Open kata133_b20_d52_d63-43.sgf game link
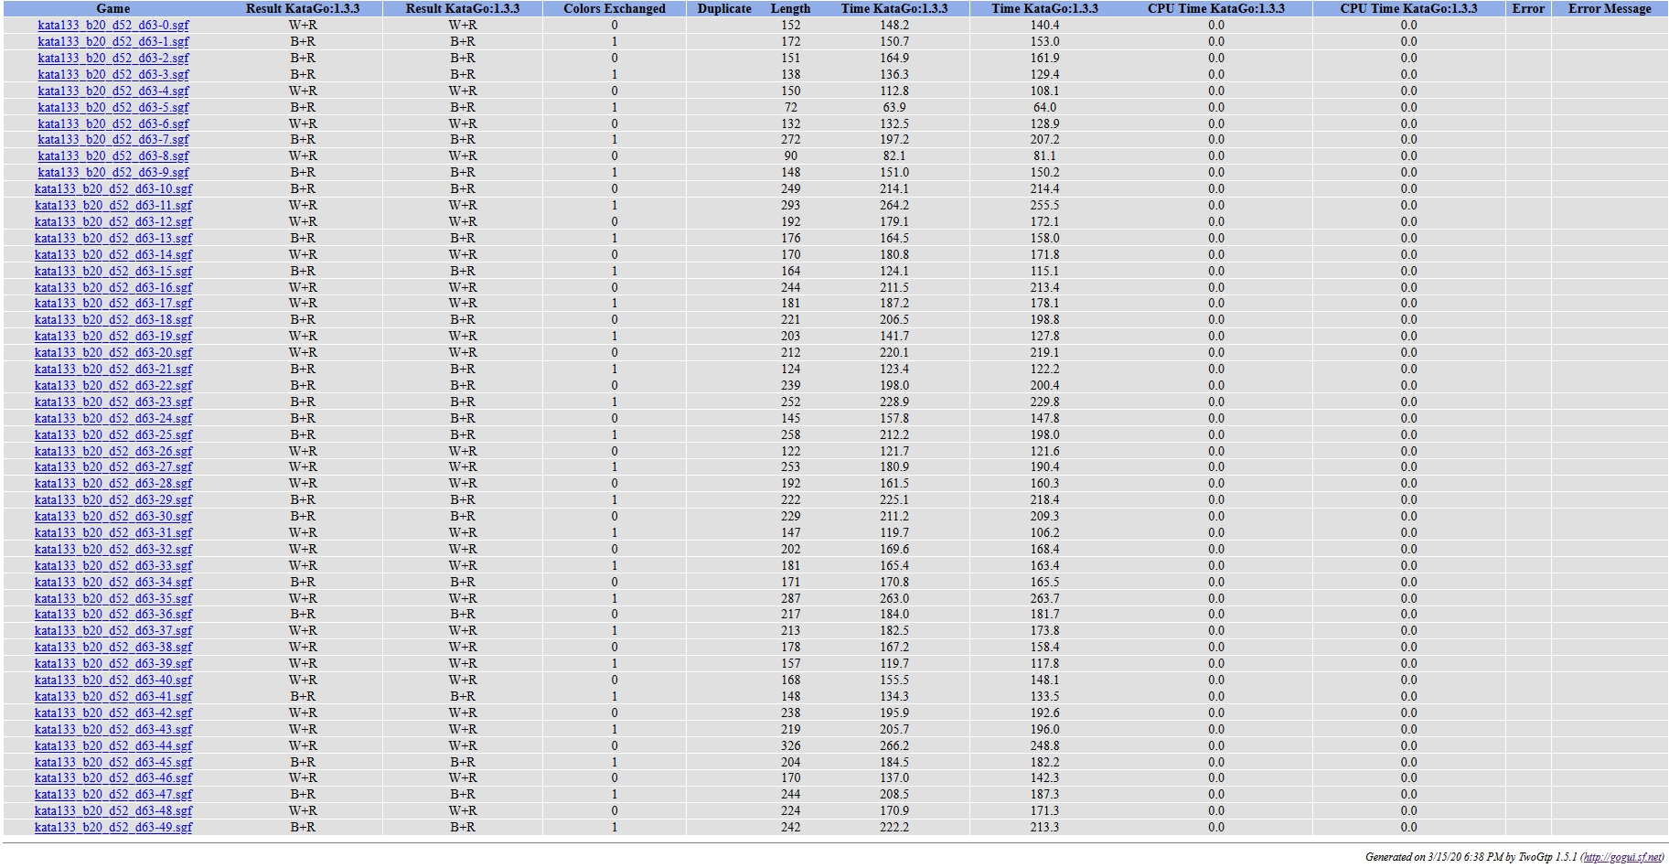The image size is (1669, 868). 113,730
